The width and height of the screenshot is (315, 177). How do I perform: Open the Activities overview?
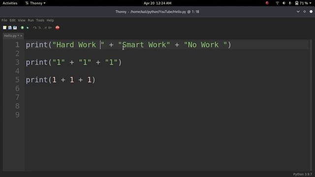[10, 3]
